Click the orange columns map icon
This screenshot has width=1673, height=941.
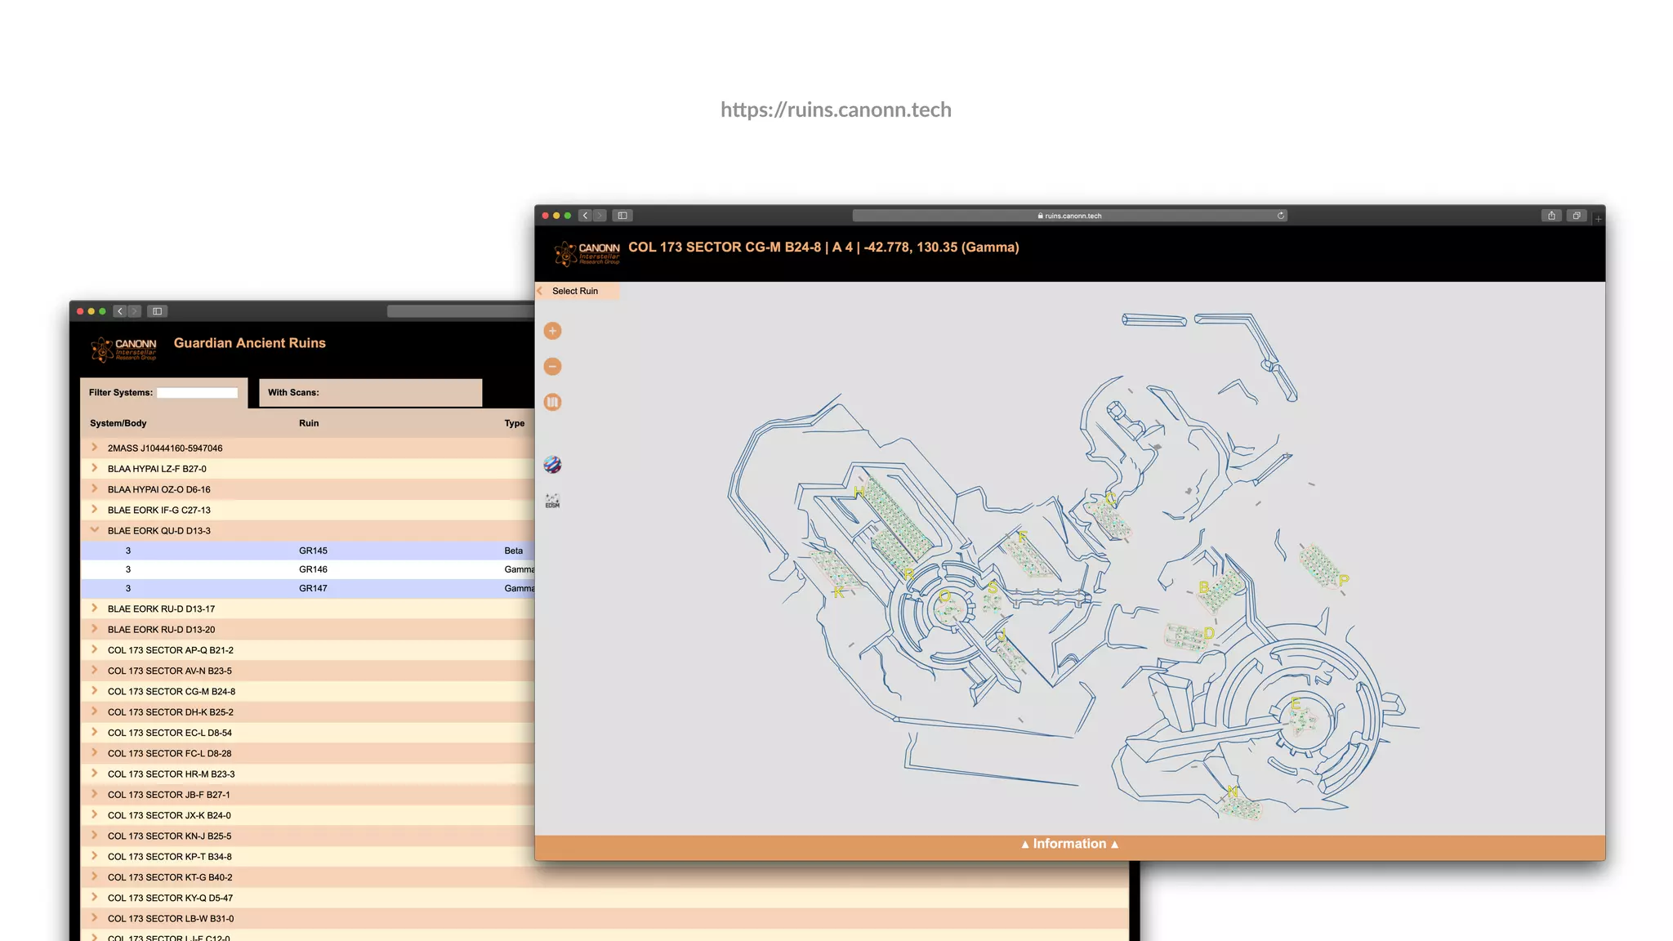[552, 402]
